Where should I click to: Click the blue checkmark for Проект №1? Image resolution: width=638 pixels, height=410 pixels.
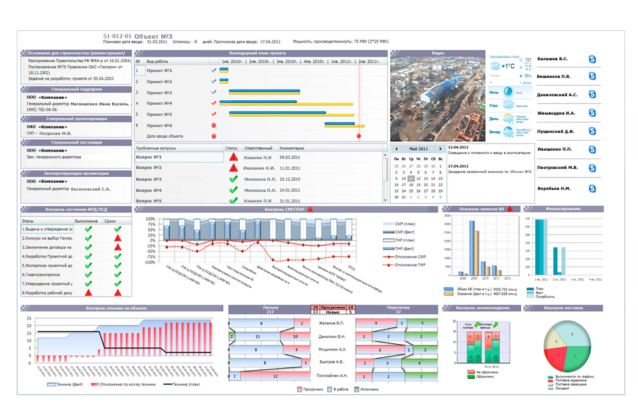click(x=214, y=70)
